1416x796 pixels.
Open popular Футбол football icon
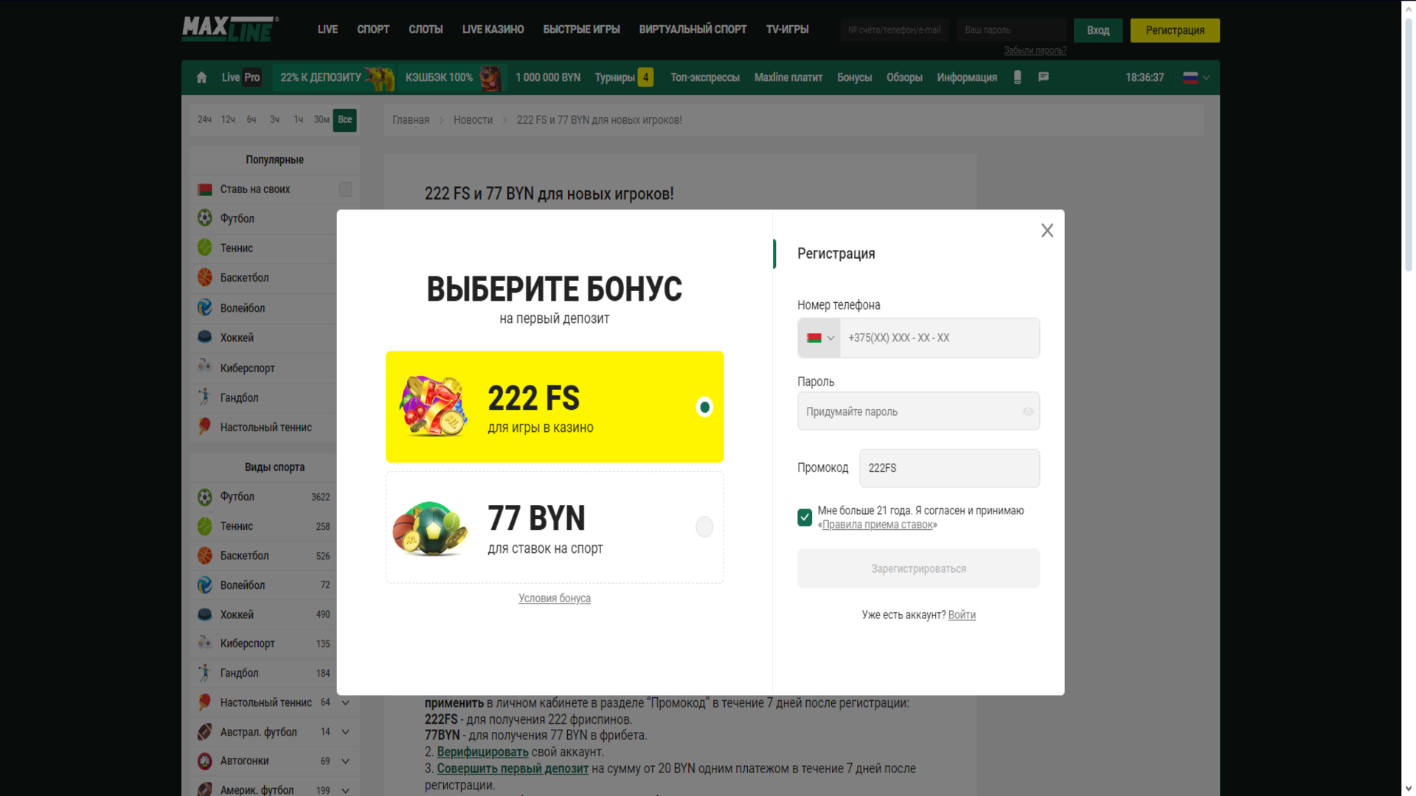point(205,218)
